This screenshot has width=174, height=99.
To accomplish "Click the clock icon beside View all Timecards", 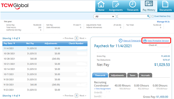I will coord(121,41).
